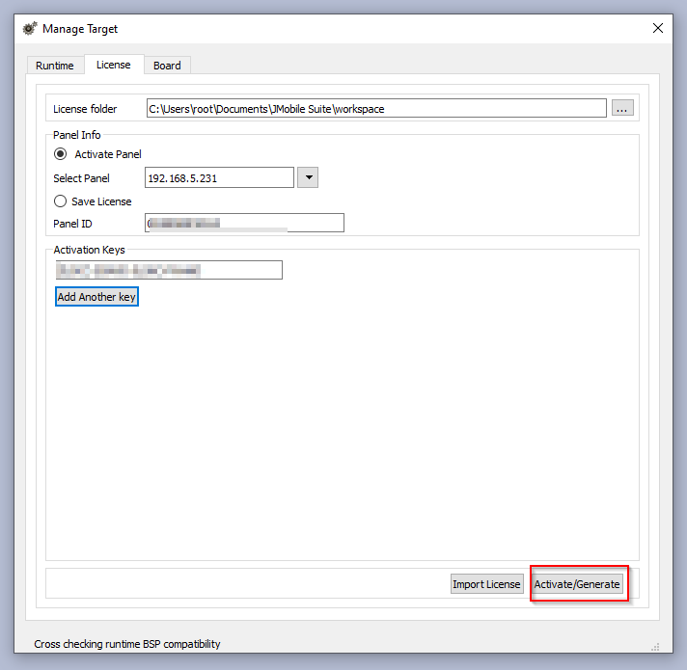Click the activation key entry field
The height and width of the screenshot is (670, 687).
[x=169, y=270]
